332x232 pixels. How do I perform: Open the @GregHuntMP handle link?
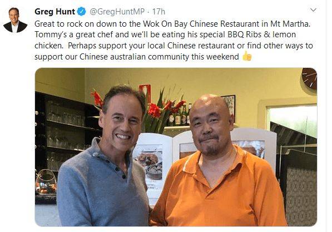(117, 12)
